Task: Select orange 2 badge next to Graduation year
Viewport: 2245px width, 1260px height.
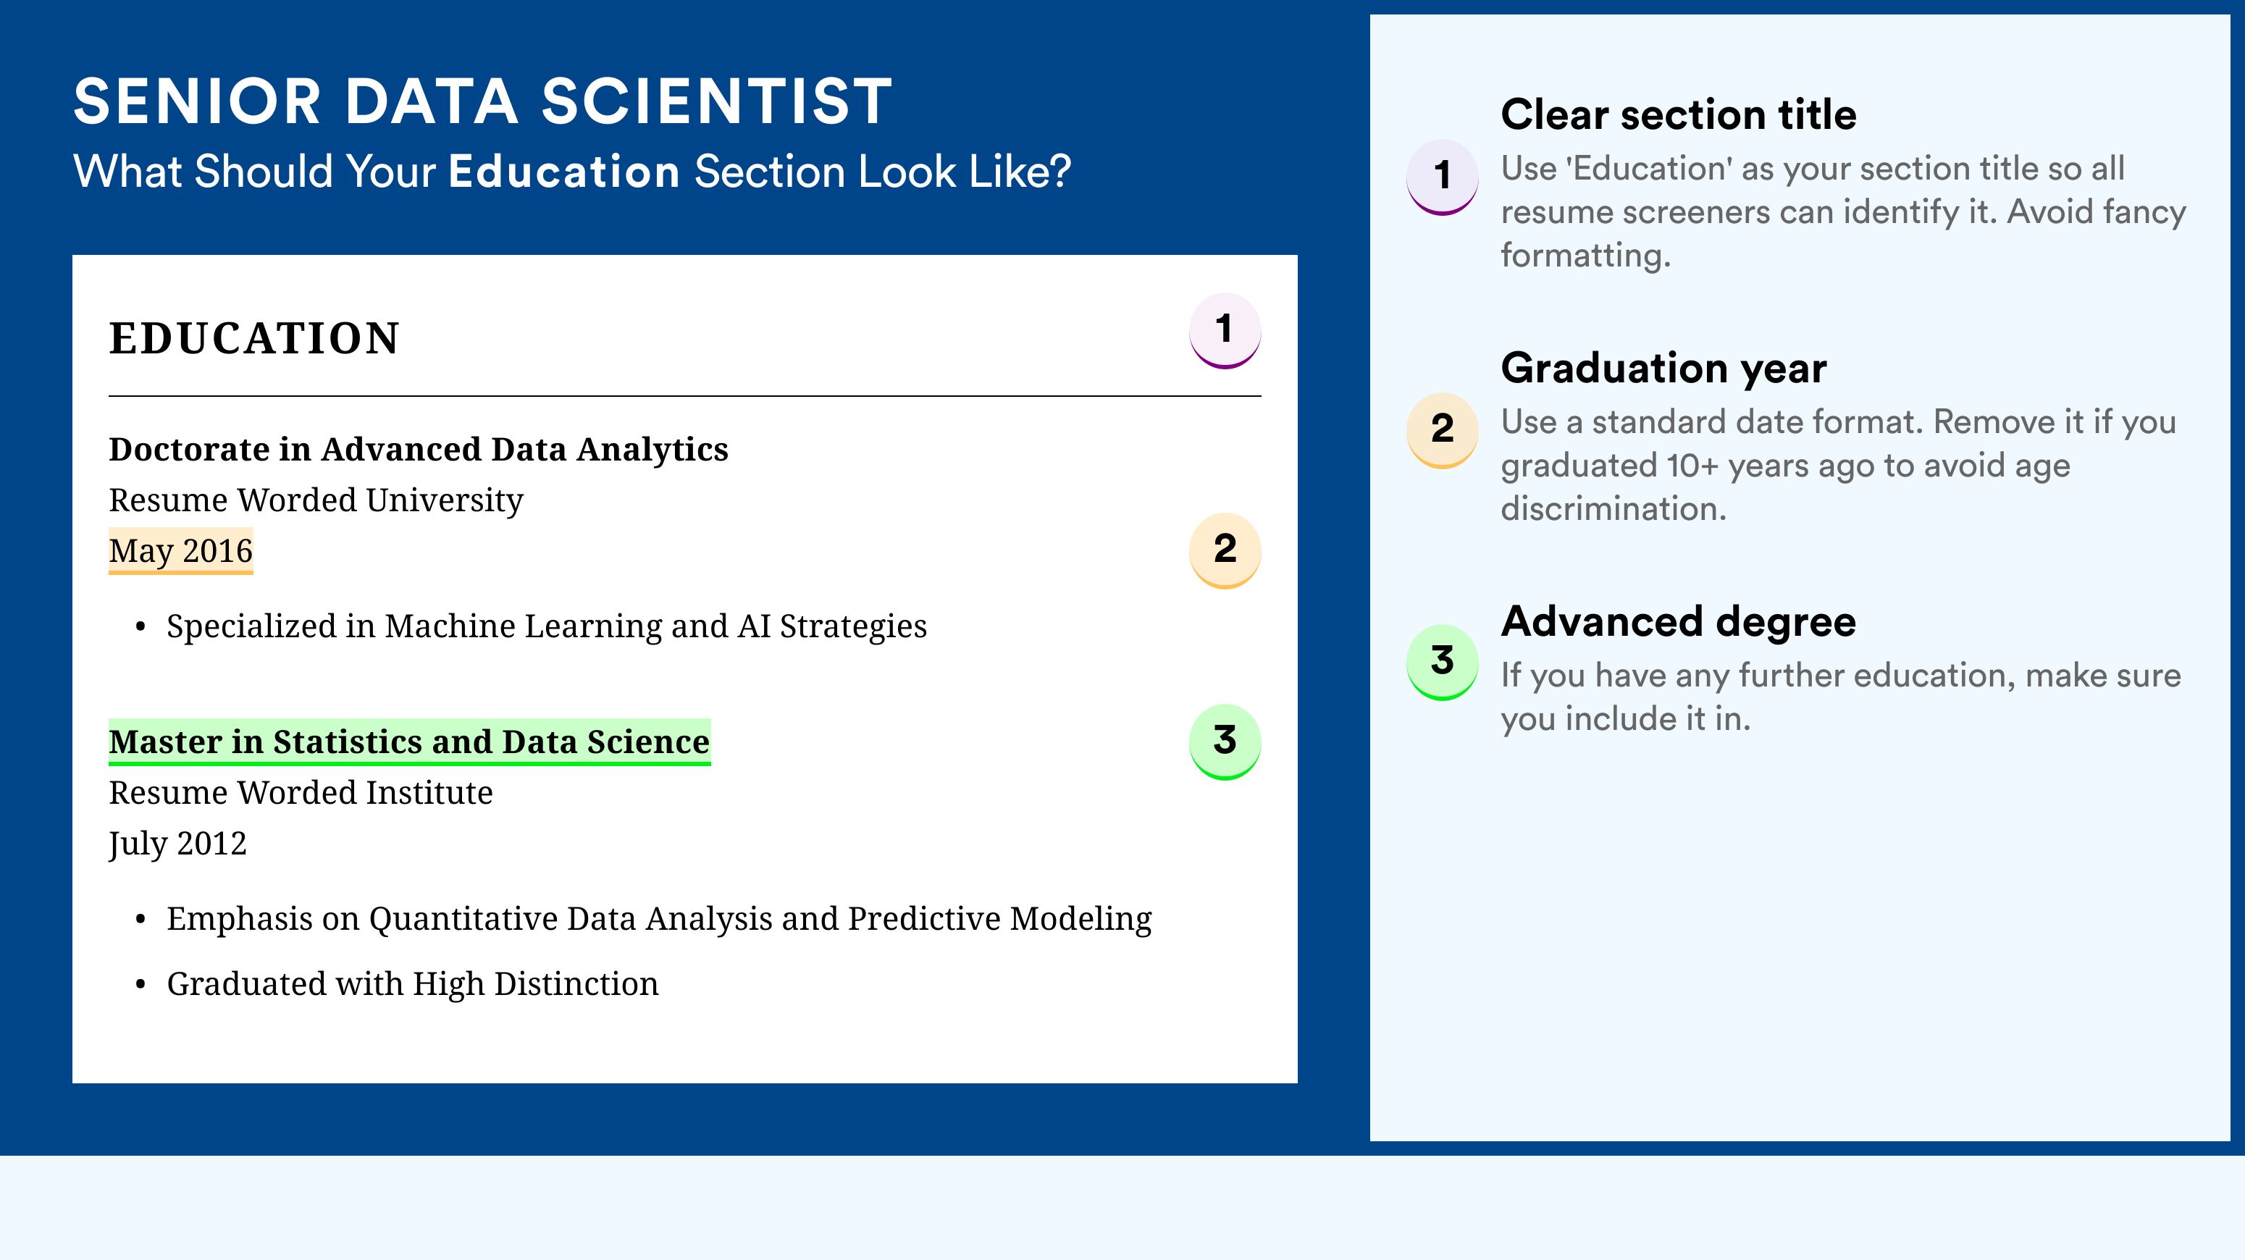Action: (1441, 430)
